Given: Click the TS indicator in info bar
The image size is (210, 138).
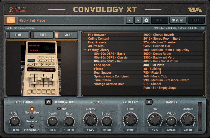Looking at the screenshot, I should click(202, 28).
